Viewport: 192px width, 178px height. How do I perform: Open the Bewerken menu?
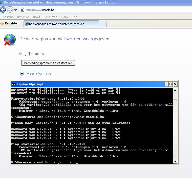pyautogui.click(x=23, y=17)
